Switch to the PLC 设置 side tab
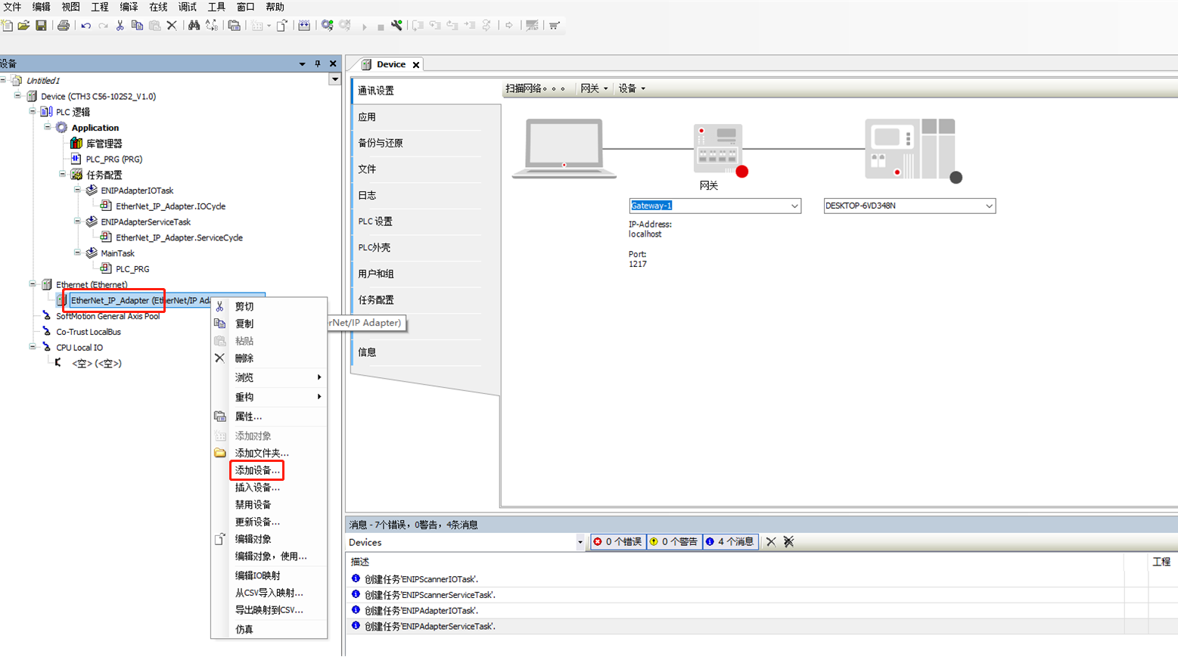The height and width of the screenshot is (660, 1178). click(375, 222)
